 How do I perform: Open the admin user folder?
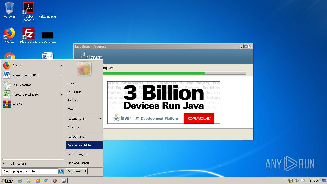tap(84, 83)
